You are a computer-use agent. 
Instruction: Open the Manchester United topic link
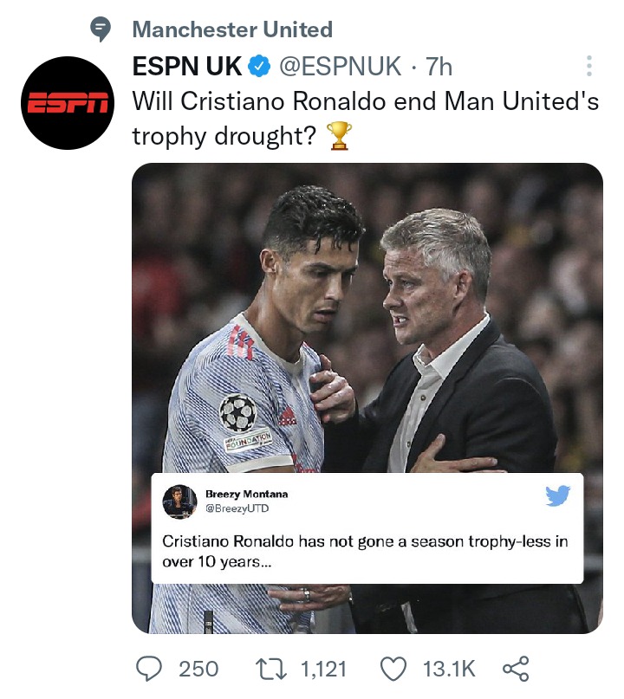(232, 29)
